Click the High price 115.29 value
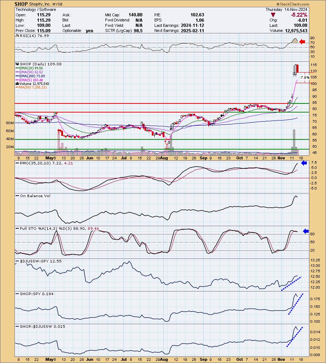The height and width of the screenshot is (363, 326). point(44,20)
